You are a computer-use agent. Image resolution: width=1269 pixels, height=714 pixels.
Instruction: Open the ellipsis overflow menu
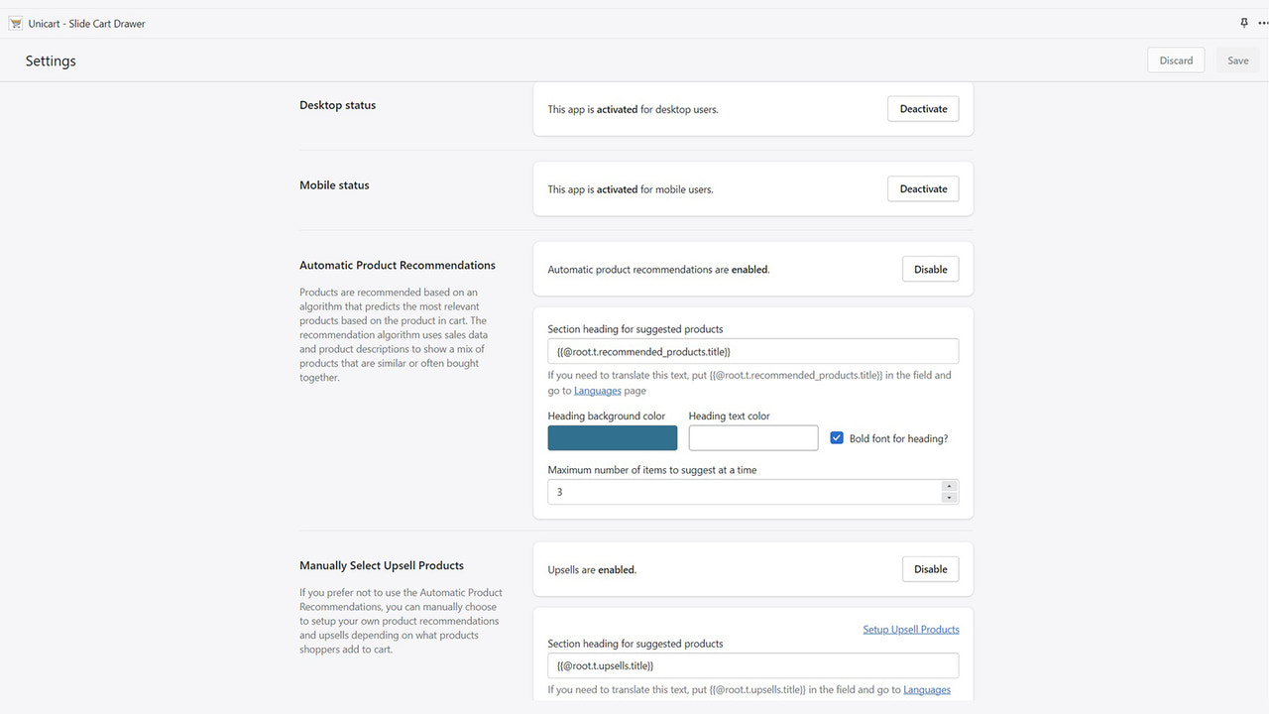[1260, 22]
